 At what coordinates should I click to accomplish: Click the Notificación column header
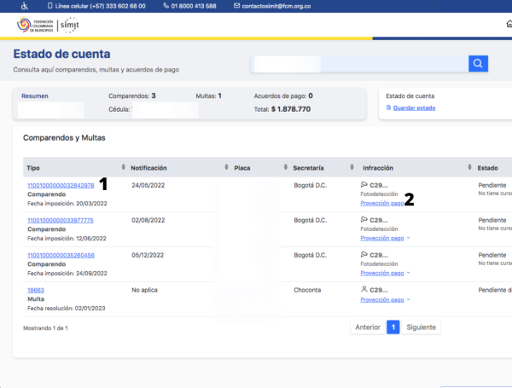click(148, 168)
